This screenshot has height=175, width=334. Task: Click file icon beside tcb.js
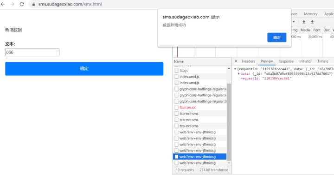(x=176, y=71)
